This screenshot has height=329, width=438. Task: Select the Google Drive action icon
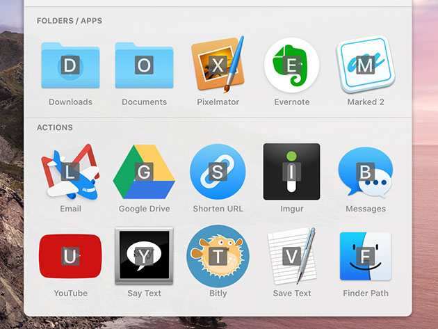click(x=144, y=172)
